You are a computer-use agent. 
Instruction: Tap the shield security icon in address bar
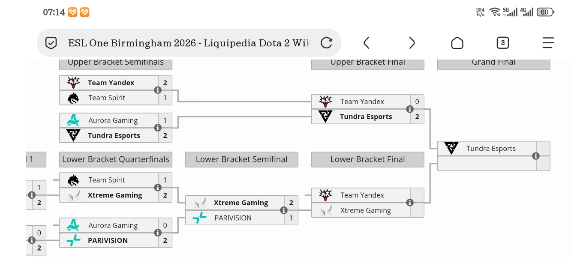51,43
